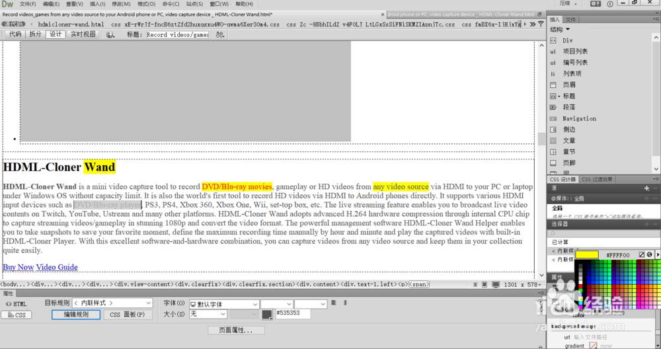Viewport: 661px width, 349px height.
Task: Open the 字体 default font dropdown
Action: coord(223,304)
